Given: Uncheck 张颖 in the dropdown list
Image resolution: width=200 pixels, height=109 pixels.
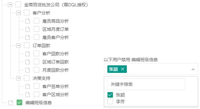Looking at the screenshot, I should pyautogui.click(x=110, y=95).
